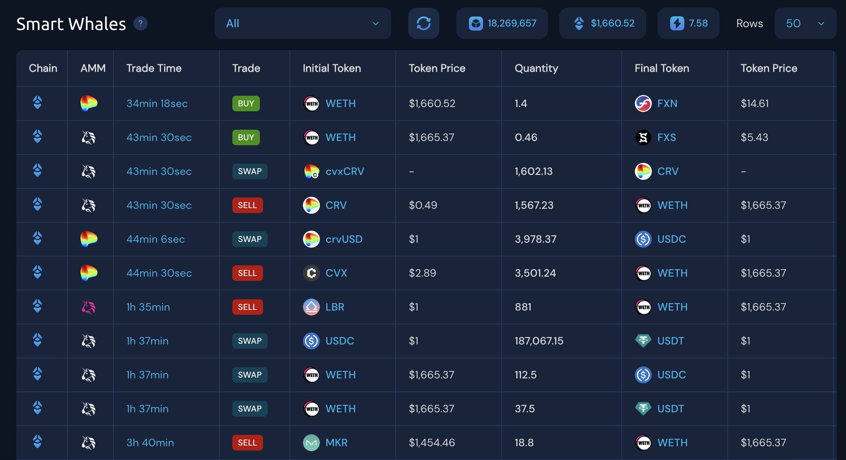Click the Chain column header
Viewport: 846px width, 460px height.
(43, 68)
